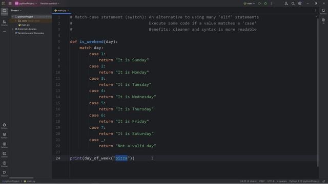Image resolution: width=328 pixels, height=184 pixels.
Task: Click line 24 gutter number
Action: (58, 158)
